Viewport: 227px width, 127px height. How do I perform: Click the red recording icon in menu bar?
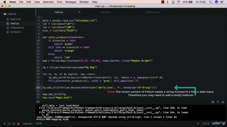(163, 2)
